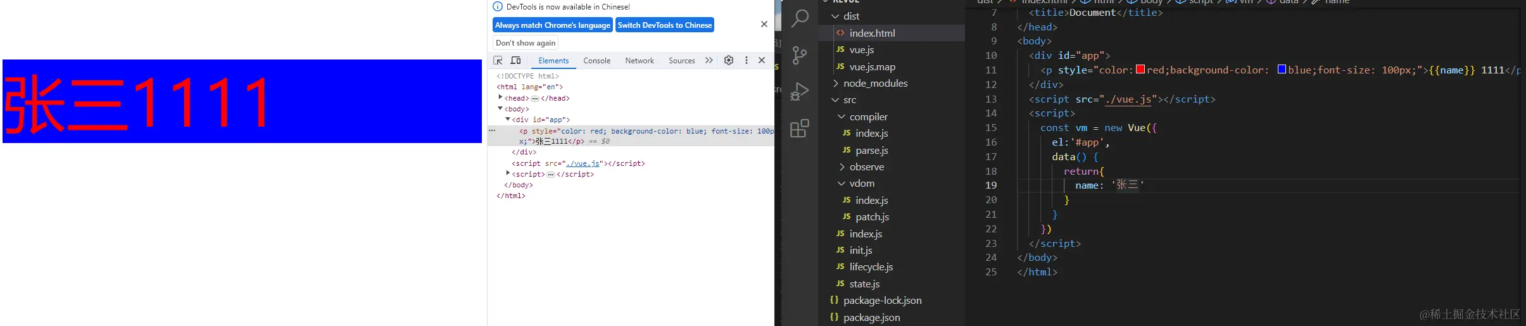Click Switch DevTools to Chinese button

[x=665, y=25]
